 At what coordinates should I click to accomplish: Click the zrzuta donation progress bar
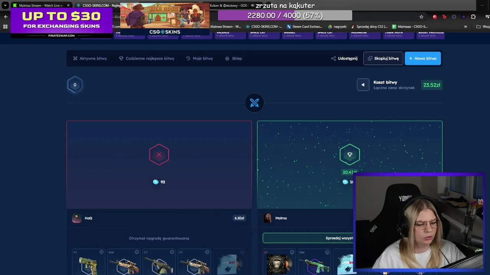285,15
